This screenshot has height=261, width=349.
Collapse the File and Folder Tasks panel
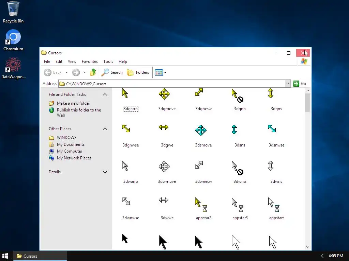point(105,94)
